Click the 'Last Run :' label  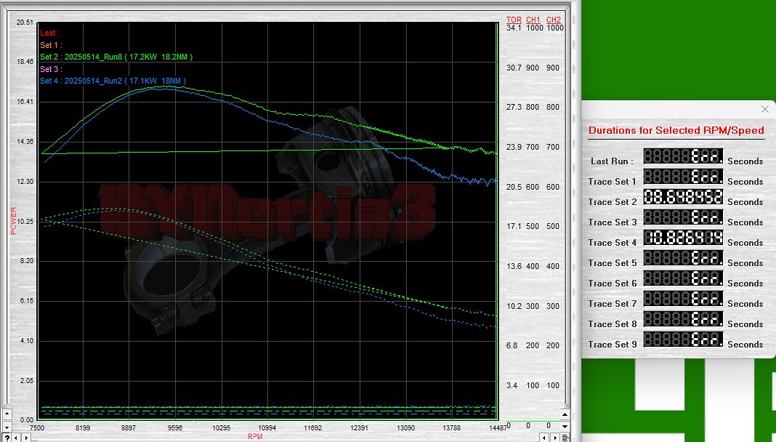click(x=612, y=161)
